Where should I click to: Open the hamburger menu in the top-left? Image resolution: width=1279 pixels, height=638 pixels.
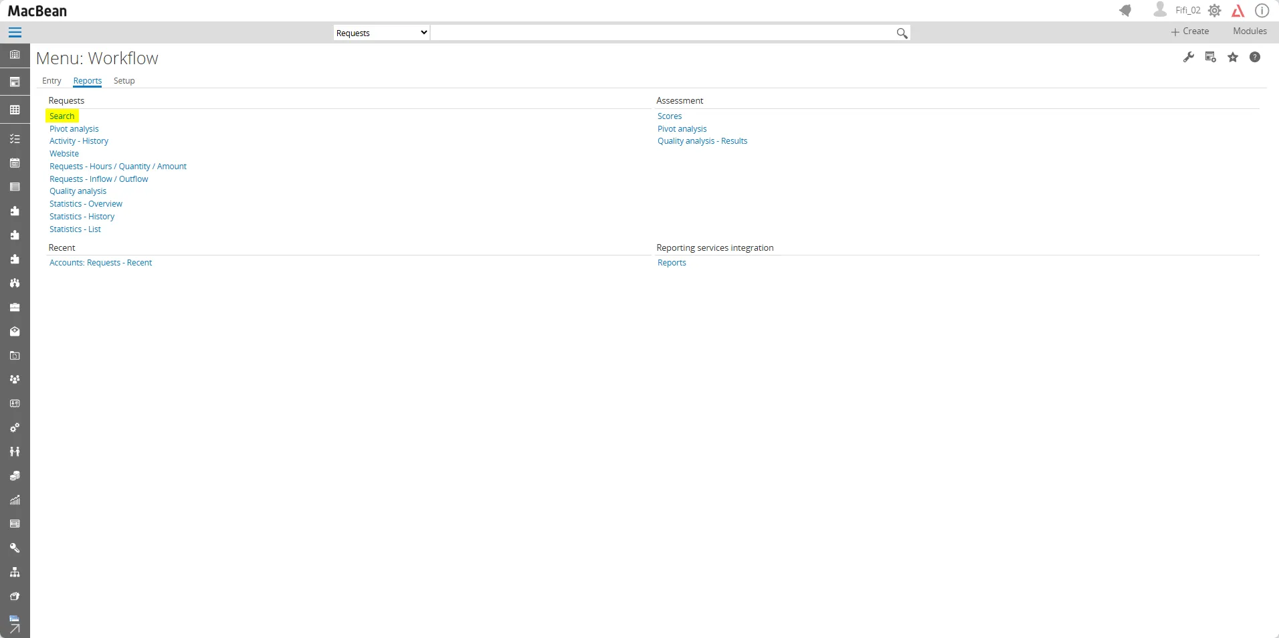15,33
